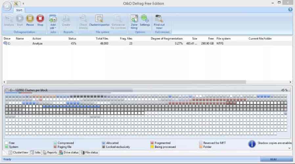Open the ClusterInspector tool
The width and height of the screenshot is (295, 164).
click(x=99, y=20)
